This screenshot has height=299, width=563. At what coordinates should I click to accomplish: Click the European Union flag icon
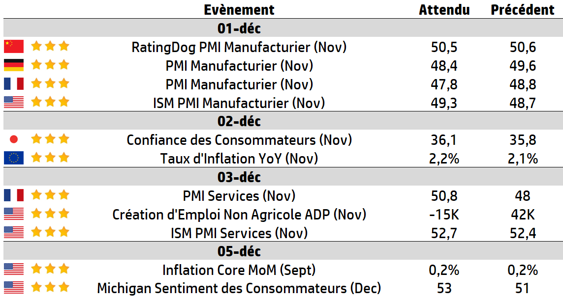tap(14, 158)
